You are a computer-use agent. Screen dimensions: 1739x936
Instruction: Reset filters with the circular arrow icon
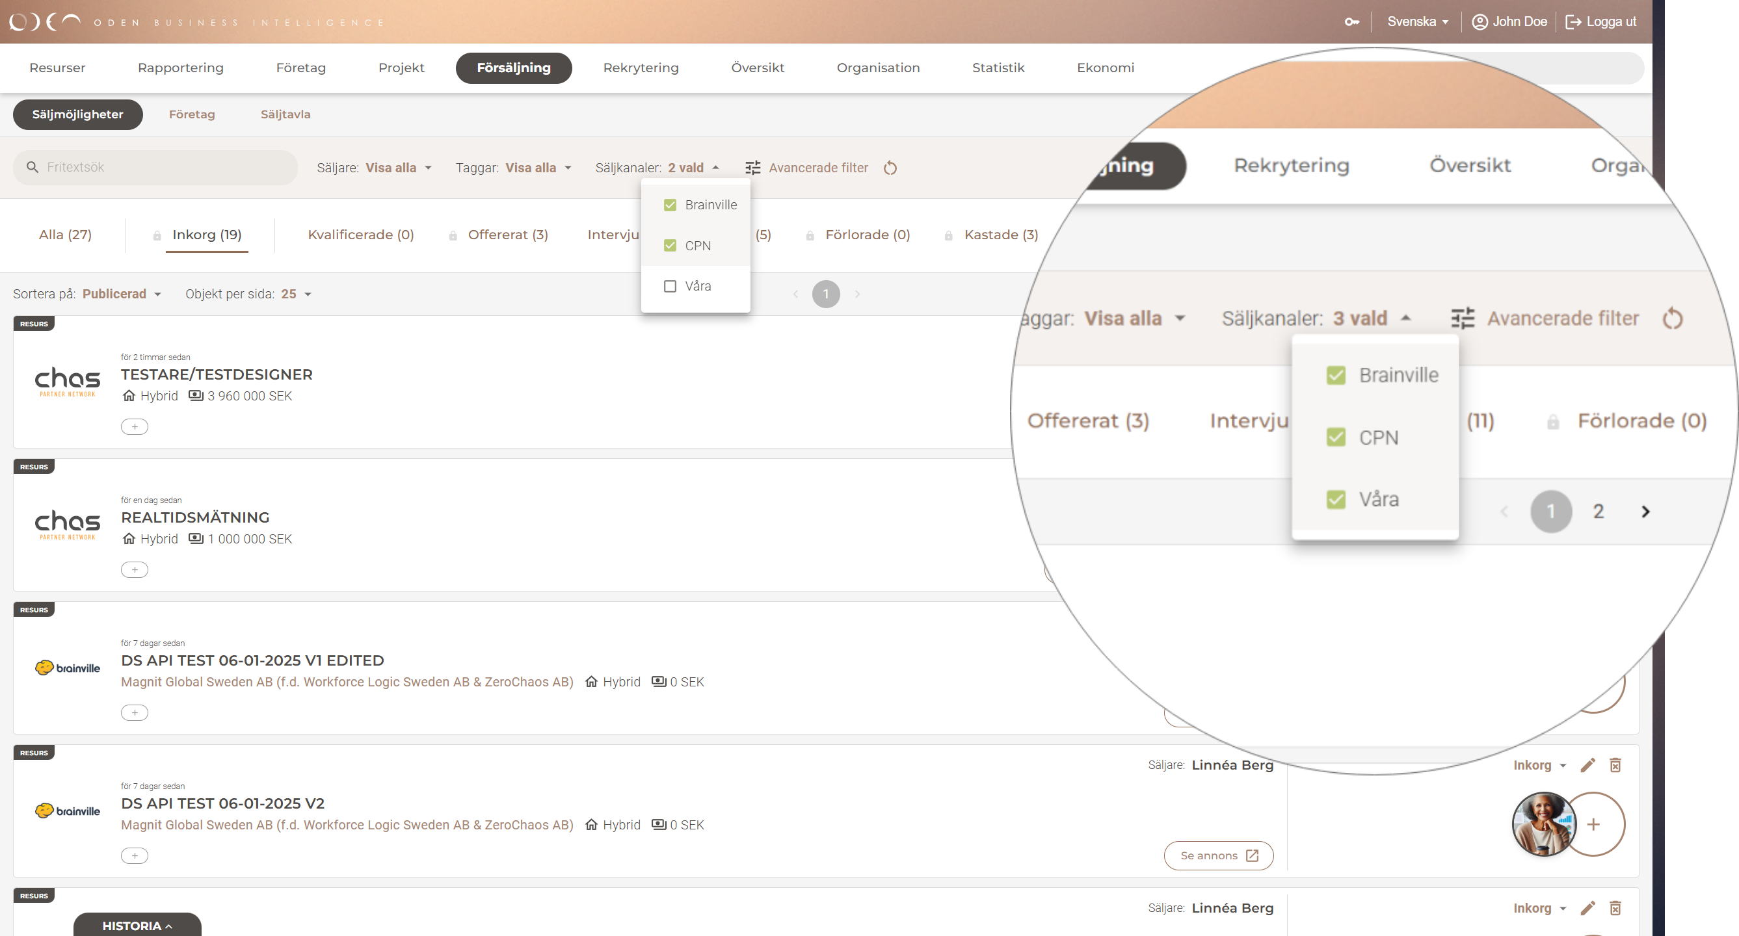tap(890, 167)
